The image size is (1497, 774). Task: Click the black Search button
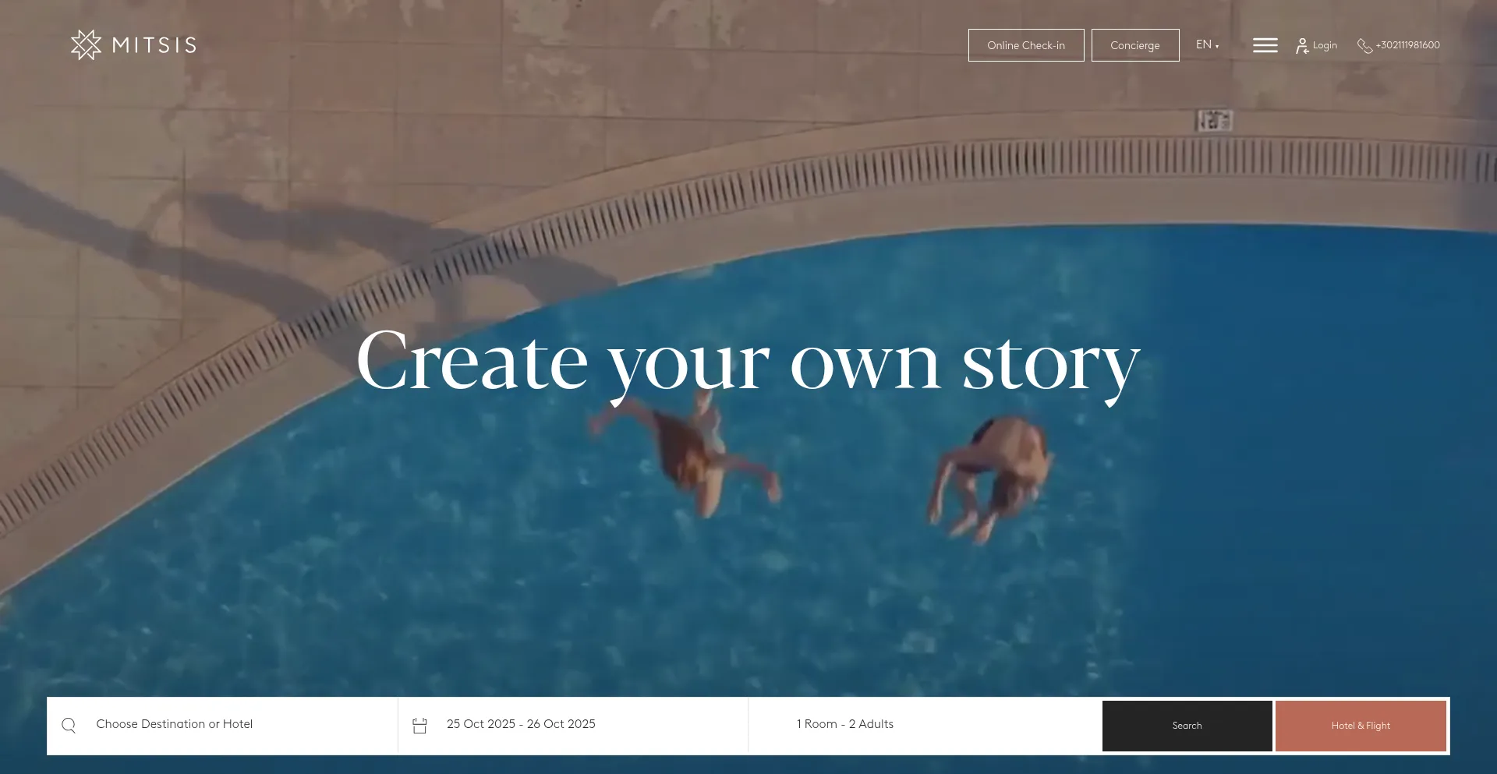[x=1187, y=726]
